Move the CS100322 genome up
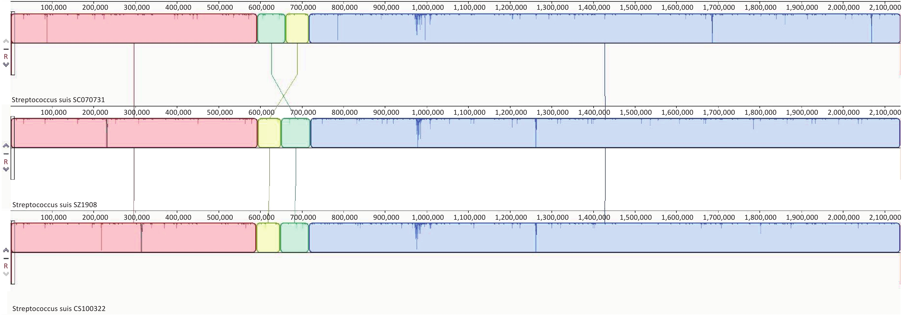 (x=6, y=250)
